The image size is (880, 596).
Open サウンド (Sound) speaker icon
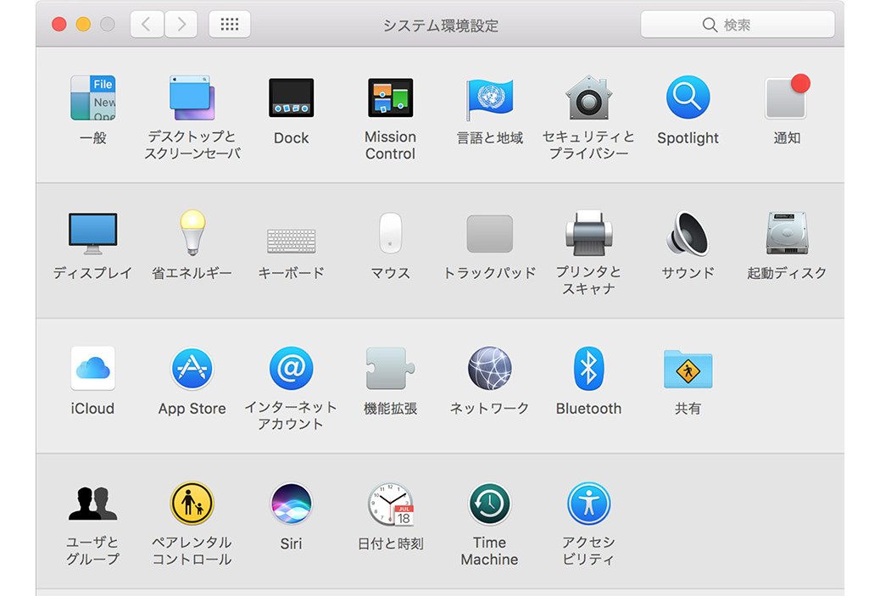click(x=688, y=233)
